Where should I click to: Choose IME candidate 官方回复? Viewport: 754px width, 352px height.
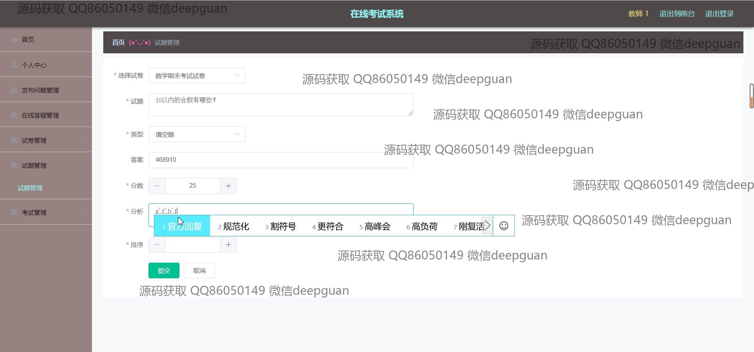tap(182, 226)
